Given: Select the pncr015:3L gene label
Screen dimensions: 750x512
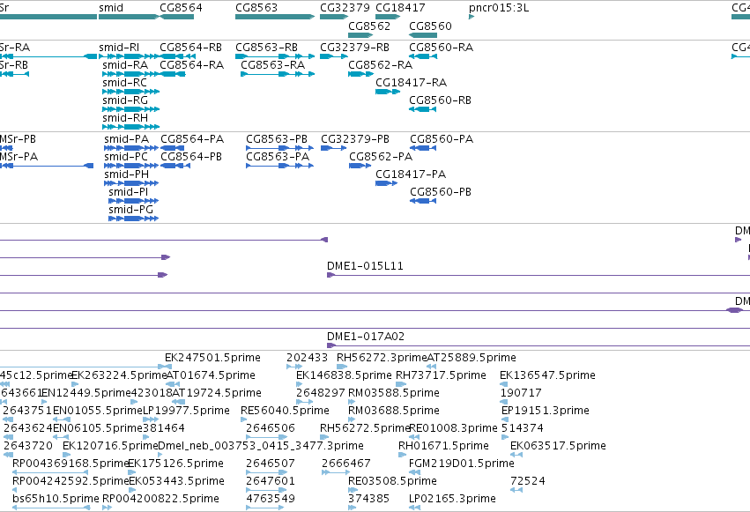Looking at the screenshot, I should coord(499,8).
